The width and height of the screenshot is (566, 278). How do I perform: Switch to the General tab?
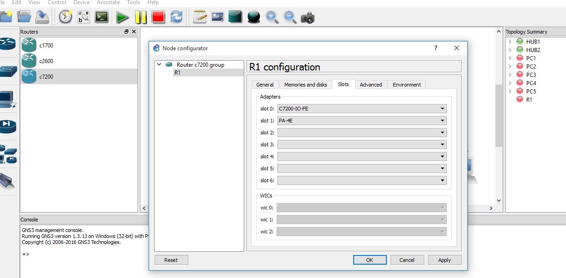click(265, 85)
